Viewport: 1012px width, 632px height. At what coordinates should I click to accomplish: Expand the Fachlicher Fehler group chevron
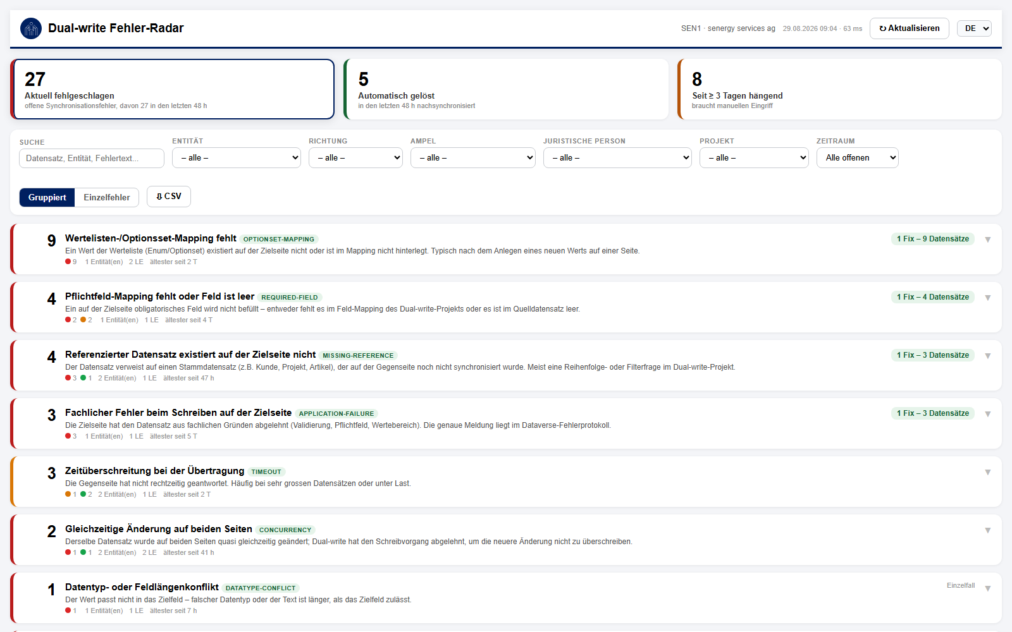coord(988,414)
